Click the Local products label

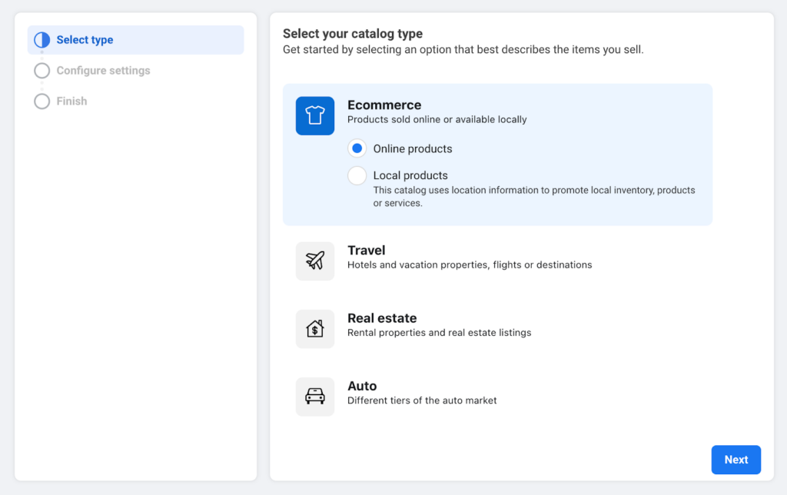[410, 175]
